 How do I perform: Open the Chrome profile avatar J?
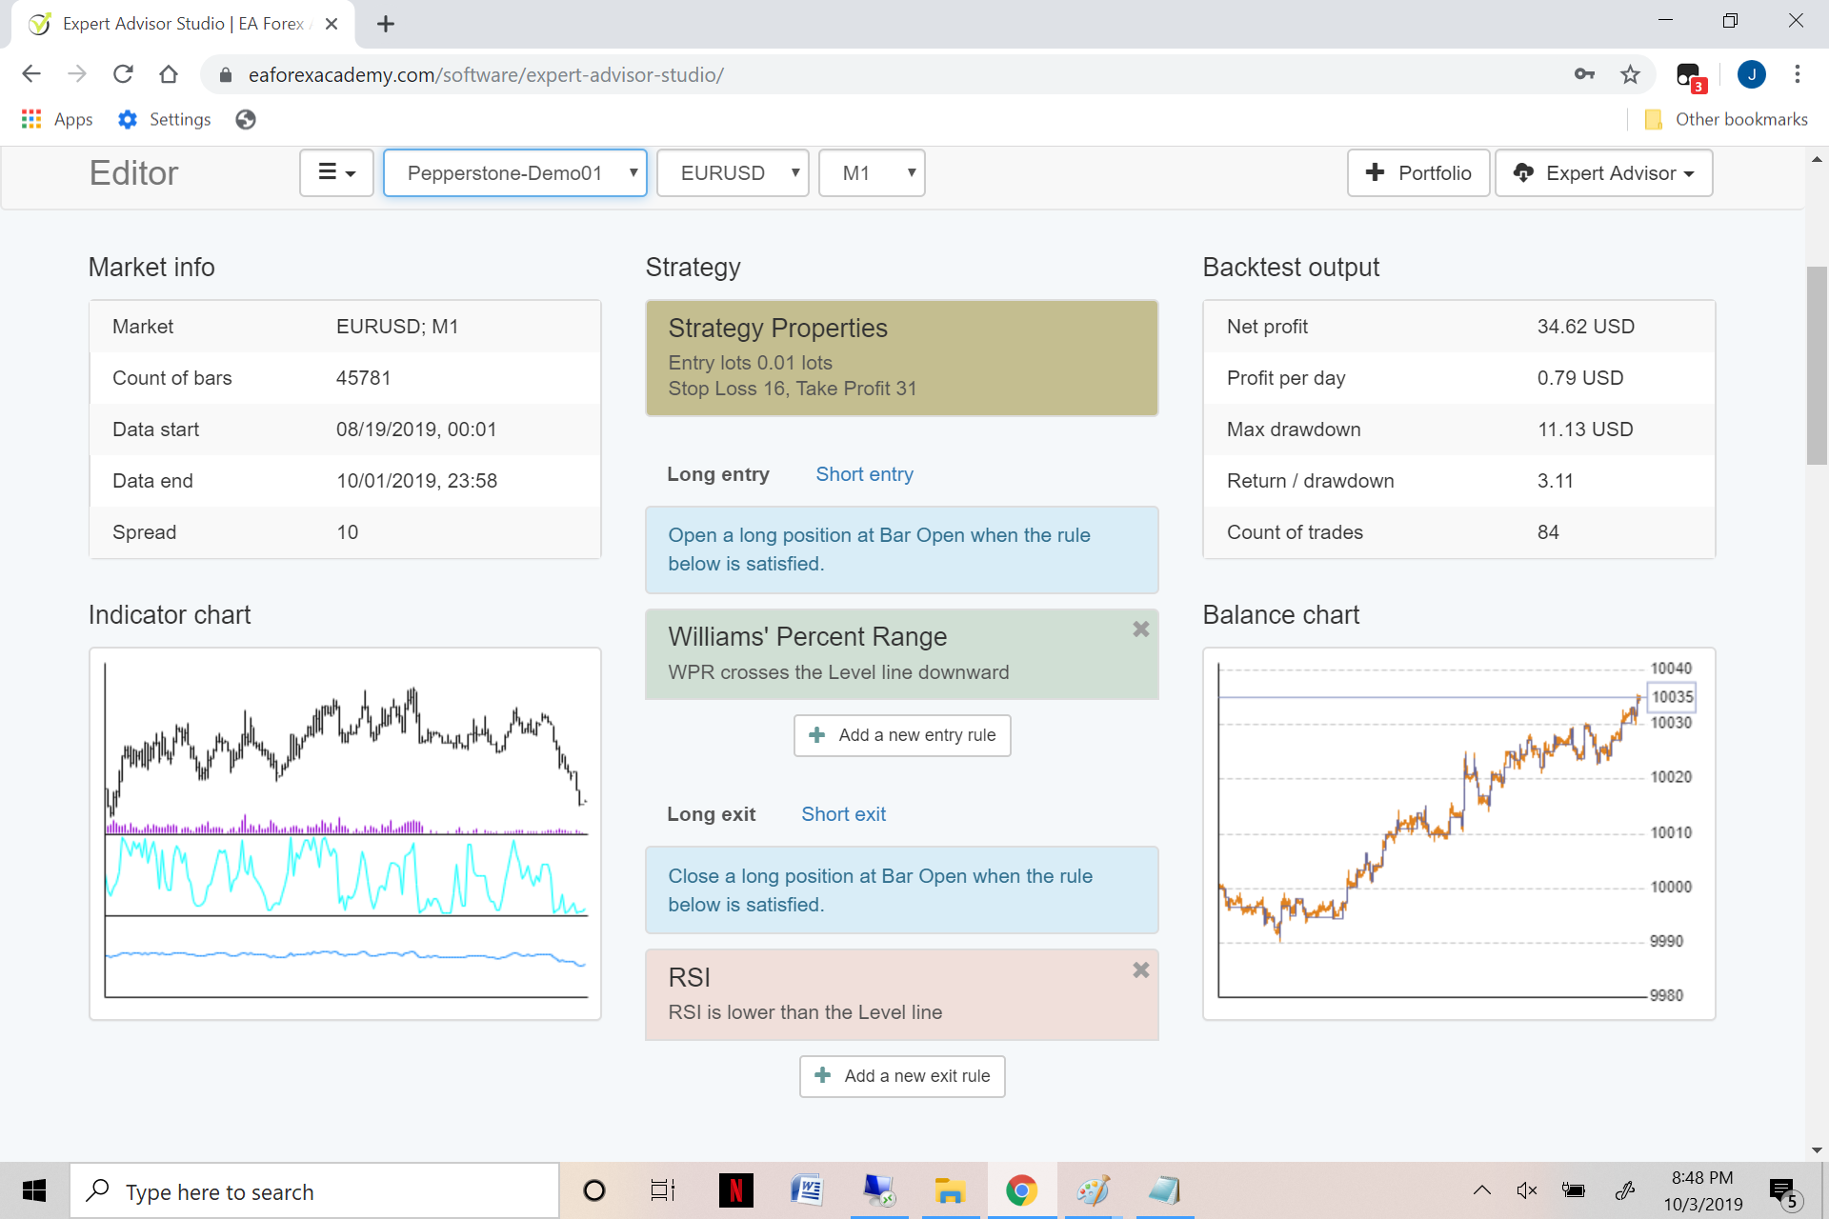pyautogui.click(x=1751, y=74)
